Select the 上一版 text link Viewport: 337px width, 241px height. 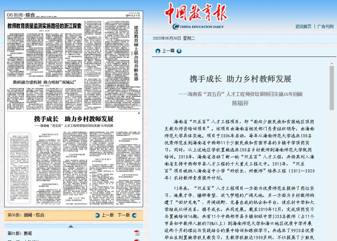point(108,215)
